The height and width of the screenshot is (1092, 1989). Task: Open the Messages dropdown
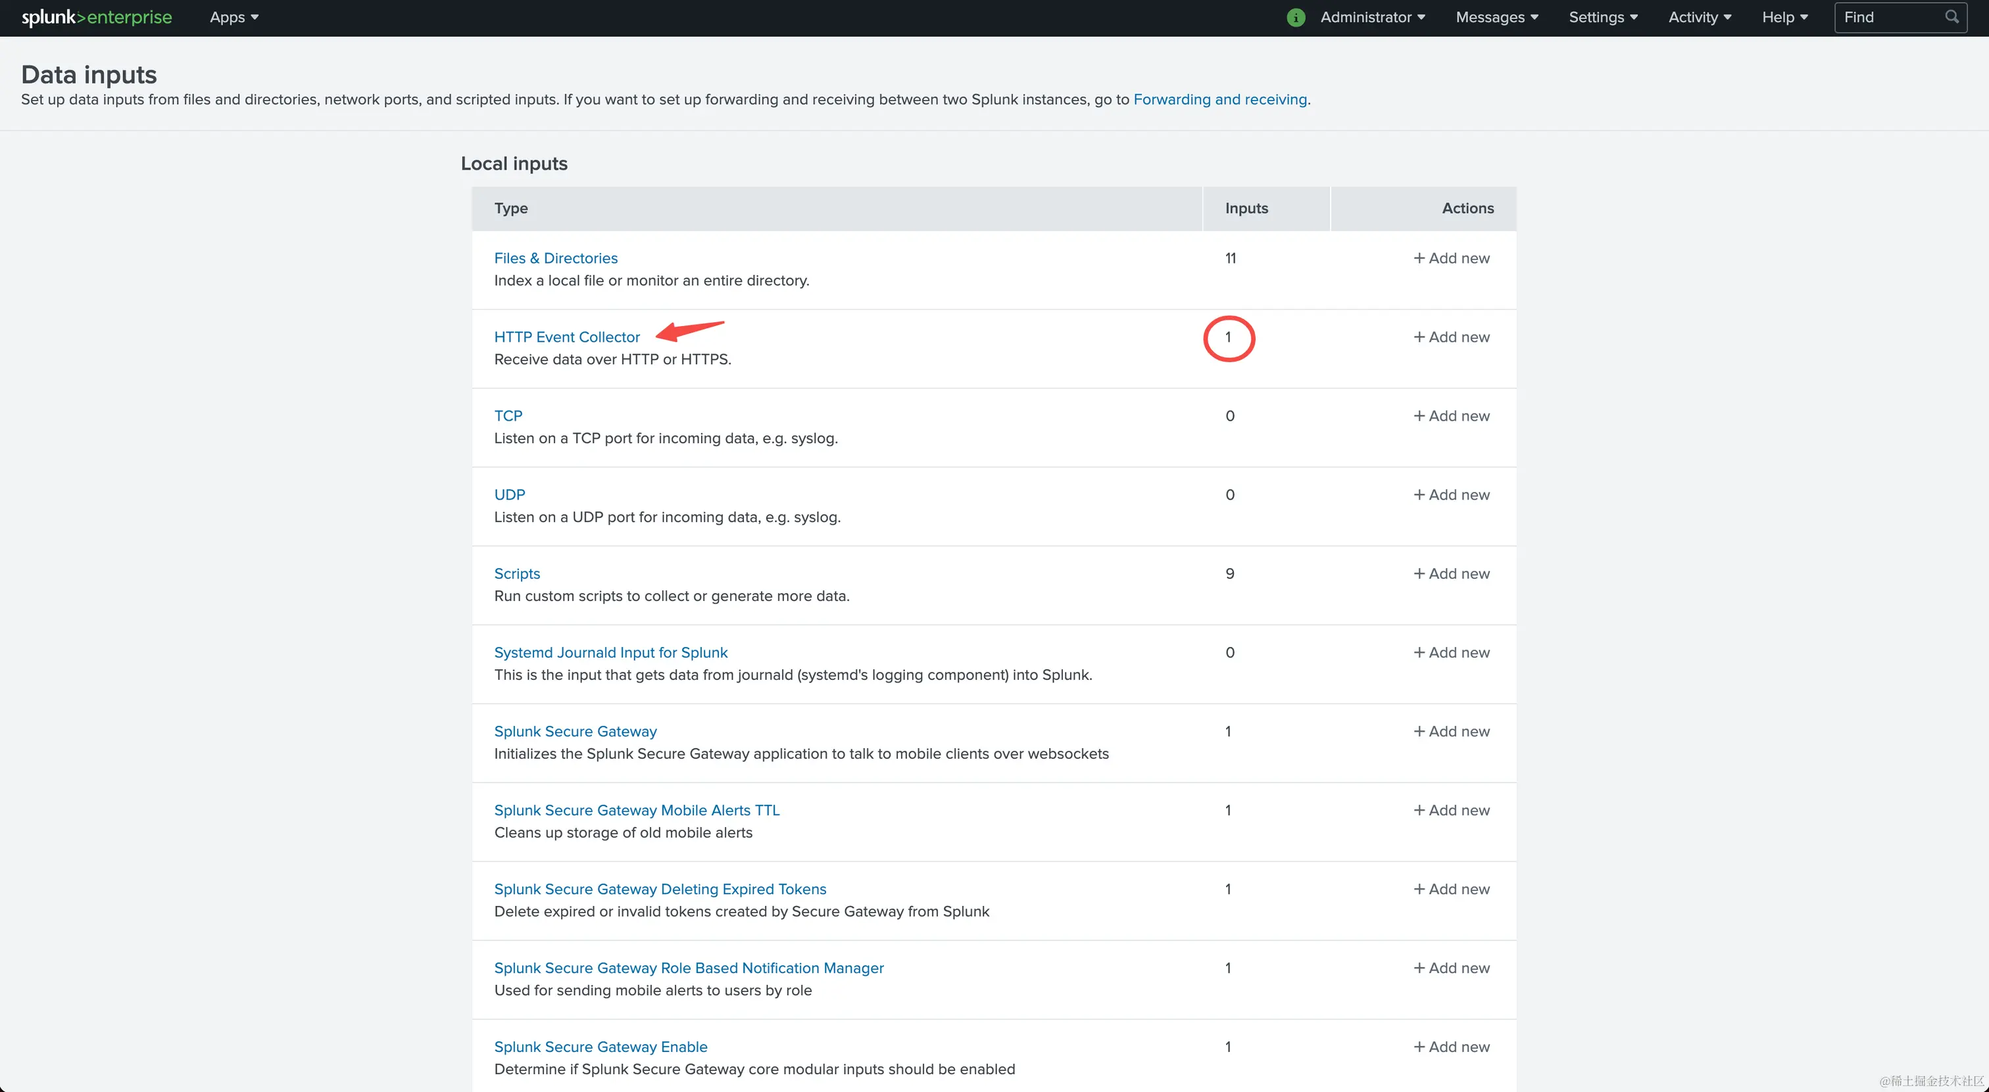click(1496, 17)
